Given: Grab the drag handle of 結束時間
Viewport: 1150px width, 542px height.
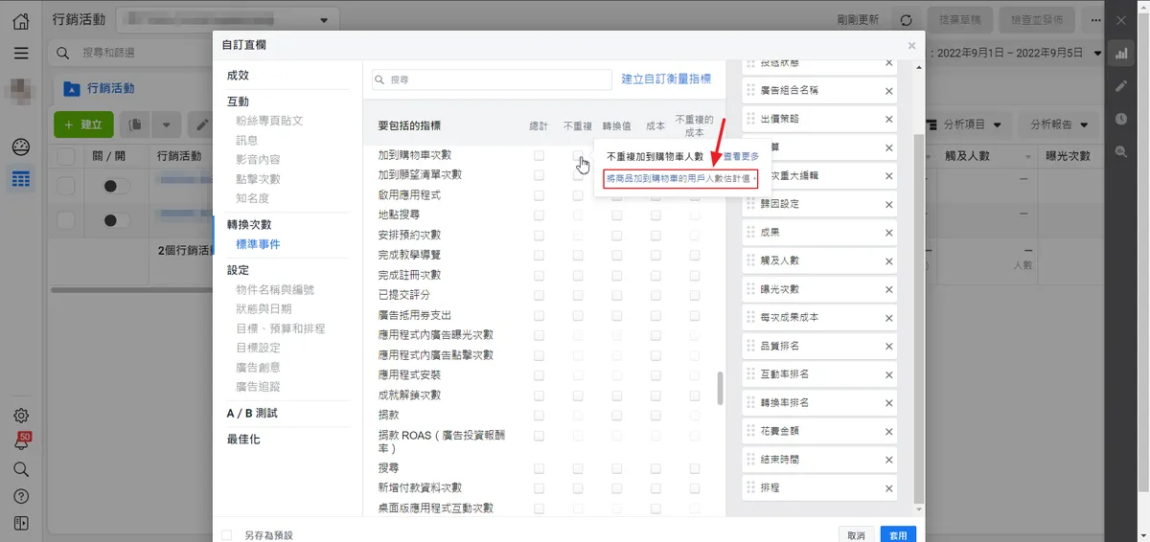Looking at the screenshot, I should [x=750, y=460].
